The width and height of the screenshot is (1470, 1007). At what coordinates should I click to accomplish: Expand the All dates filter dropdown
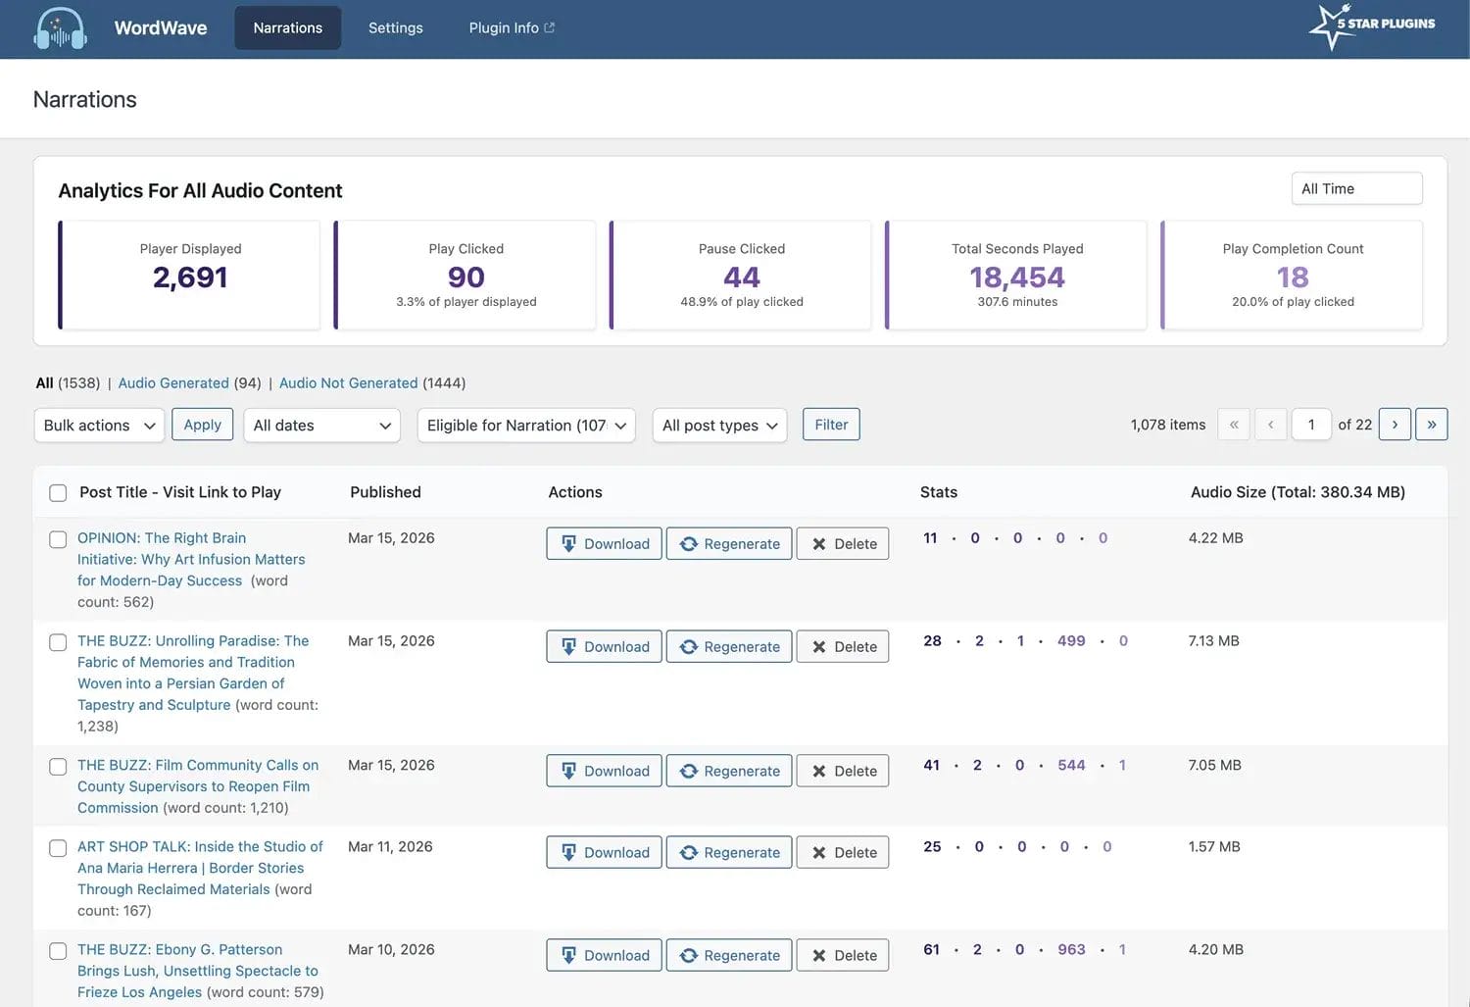tap(321, 426)
